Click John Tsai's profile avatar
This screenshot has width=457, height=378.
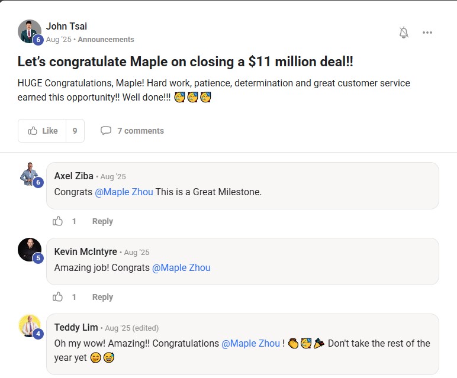click(29, 31)
